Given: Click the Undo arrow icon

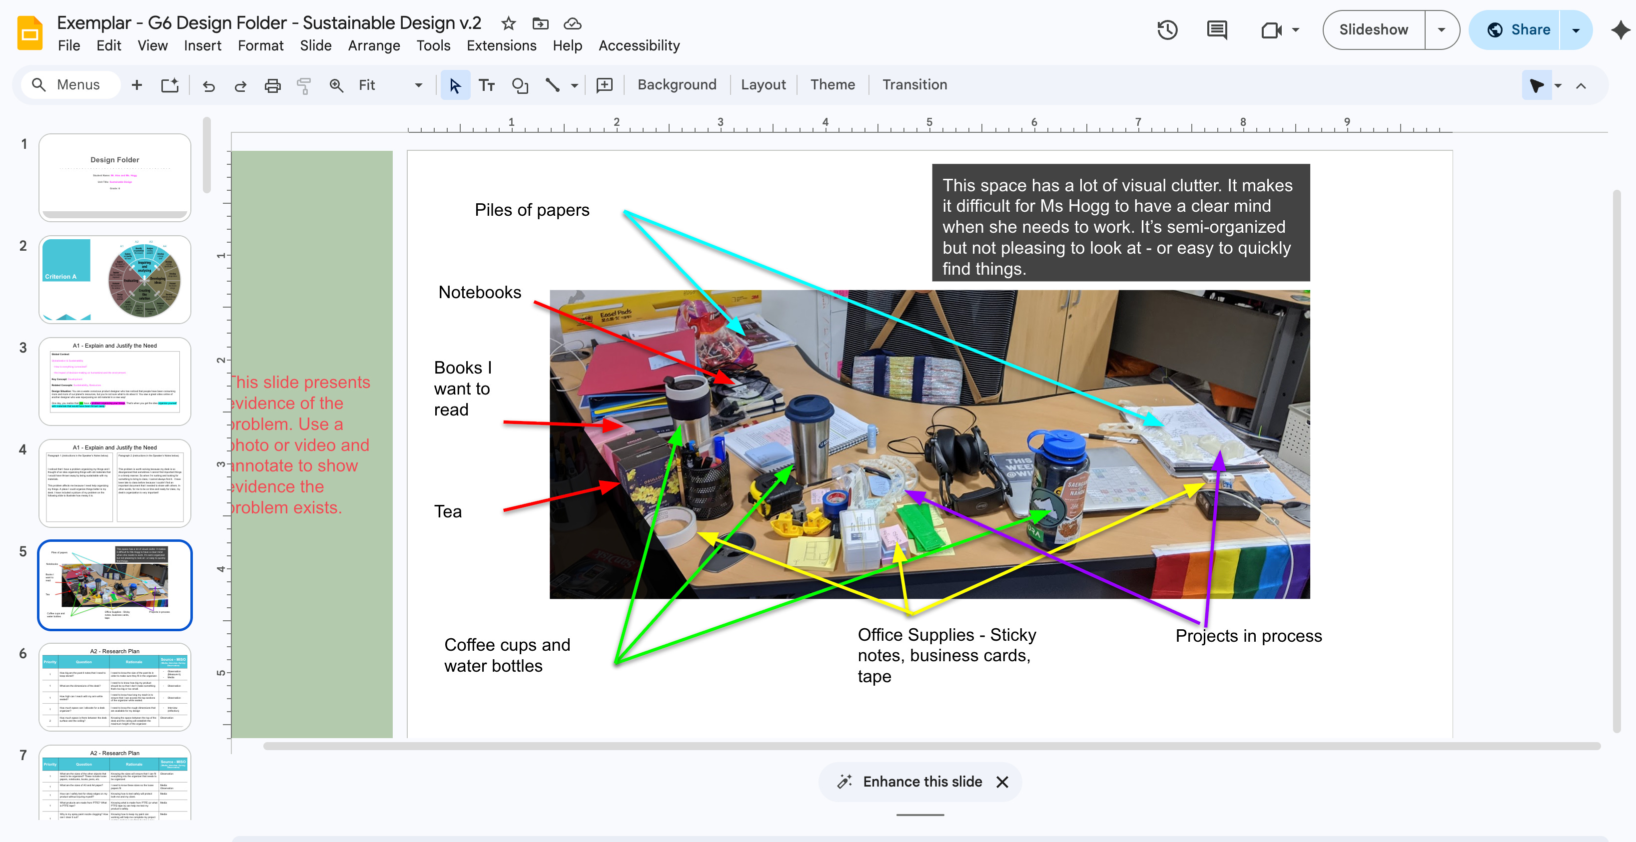Looking at the screenshot, I should tap(208, 85).
